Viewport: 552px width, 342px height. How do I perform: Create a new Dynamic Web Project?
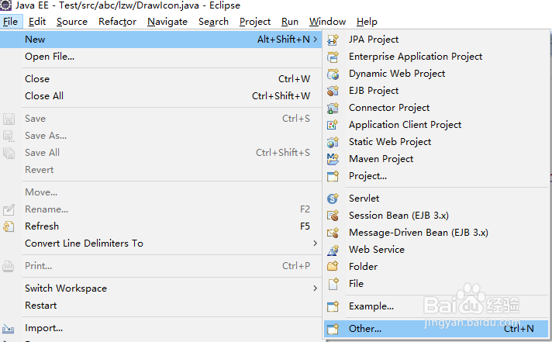point(436,74)
